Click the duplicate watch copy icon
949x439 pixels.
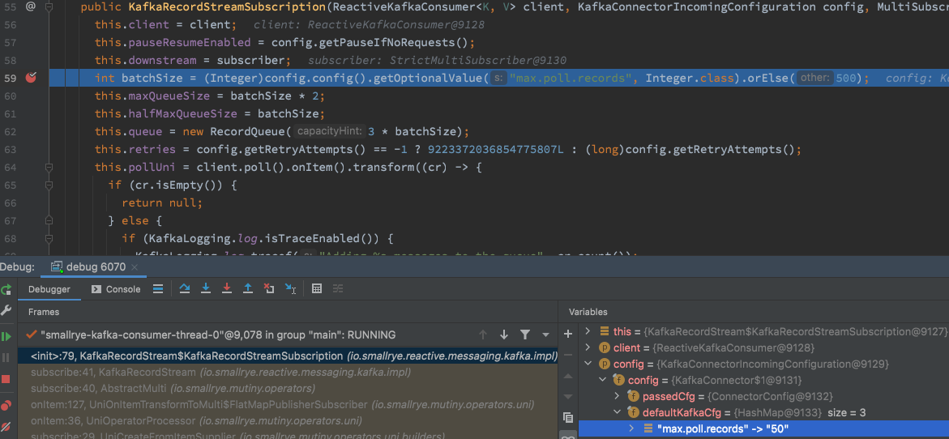[568, 417]
